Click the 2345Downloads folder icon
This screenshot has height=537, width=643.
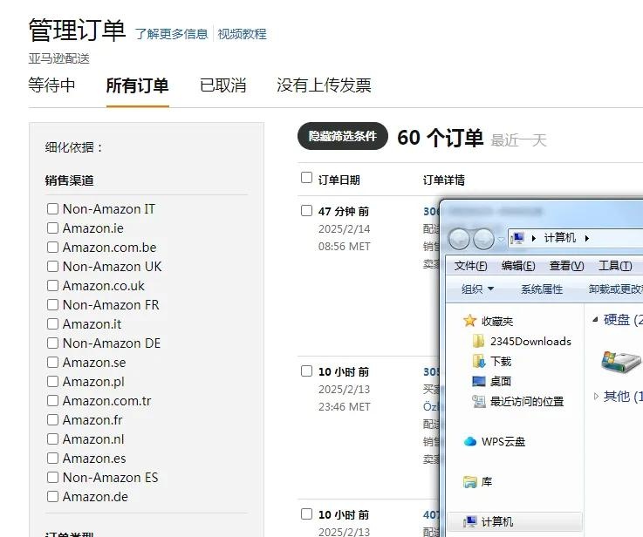pos(478,341)
